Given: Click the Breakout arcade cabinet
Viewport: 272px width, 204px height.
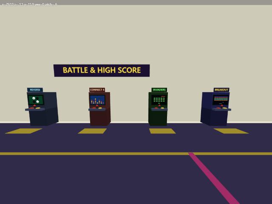Looking at the screenshot, I should click(215, 107).
